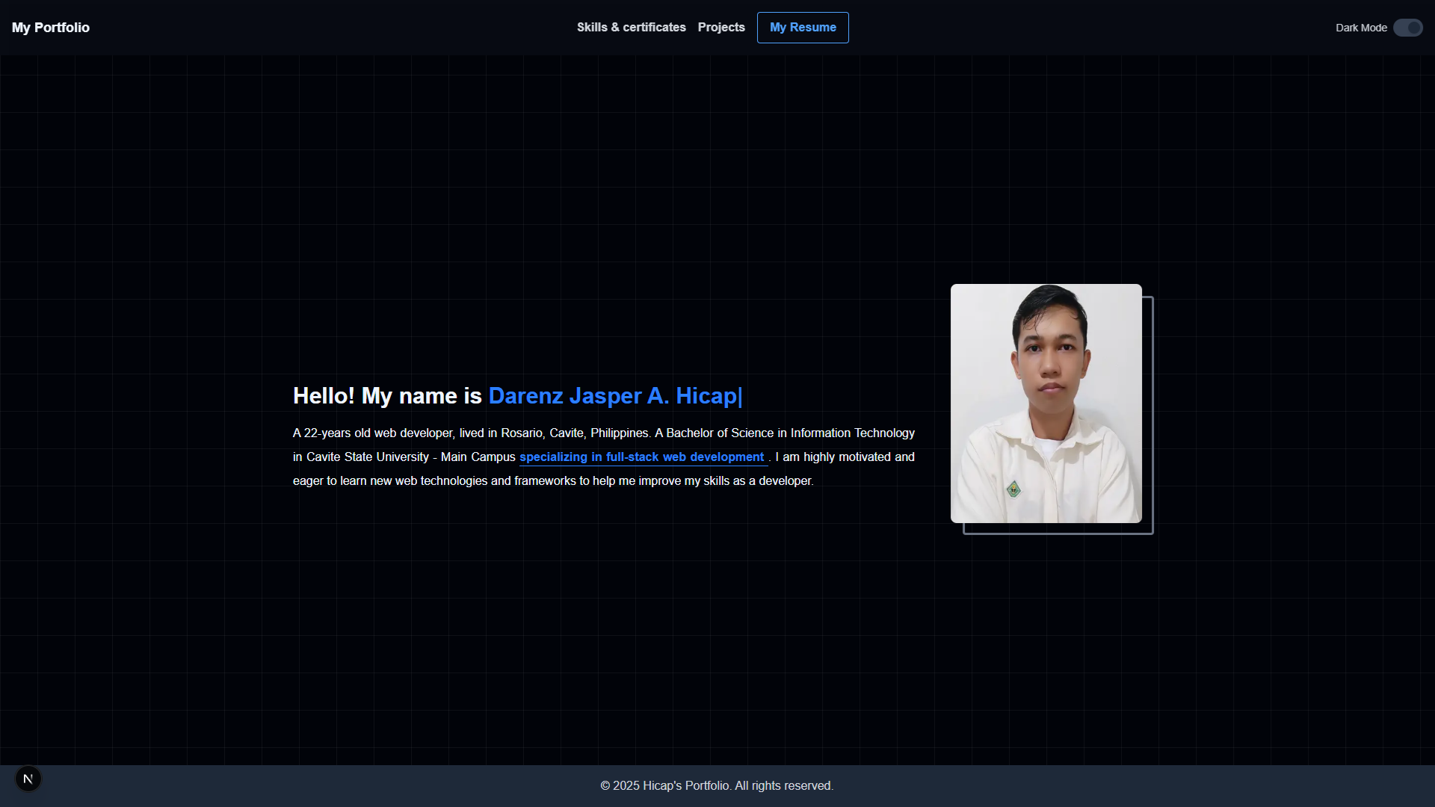Open the My Resume button
Screen dimensions: 1435x807
coord(803,28)
